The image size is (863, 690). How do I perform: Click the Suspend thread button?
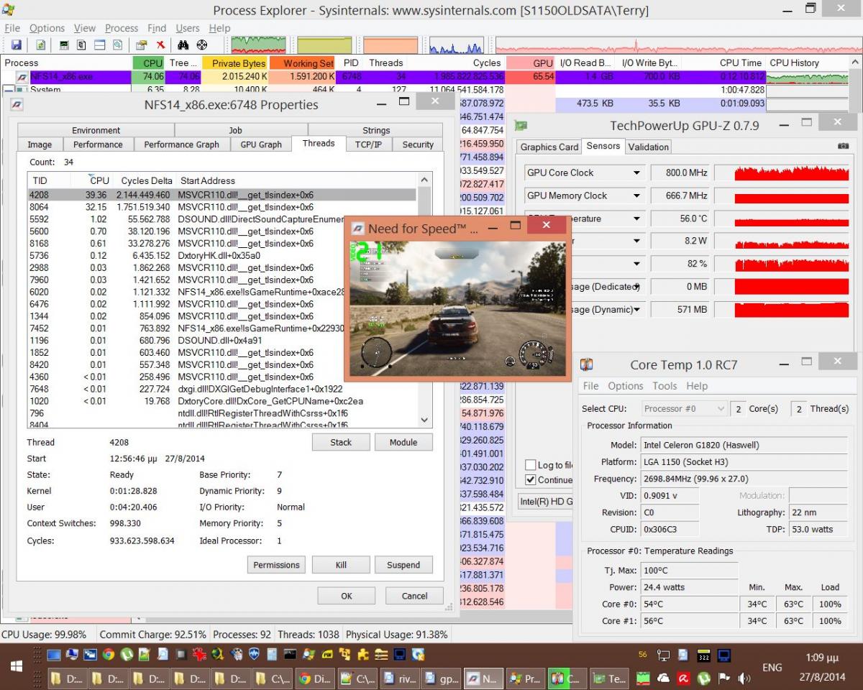403,565
